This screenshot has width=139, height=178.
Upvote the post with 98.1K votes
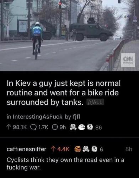[x=9, y=127]
